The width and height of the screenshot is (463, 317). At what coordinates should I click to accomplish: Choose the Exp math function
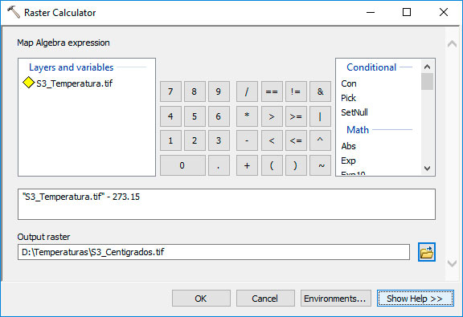(x=348, y=161)
